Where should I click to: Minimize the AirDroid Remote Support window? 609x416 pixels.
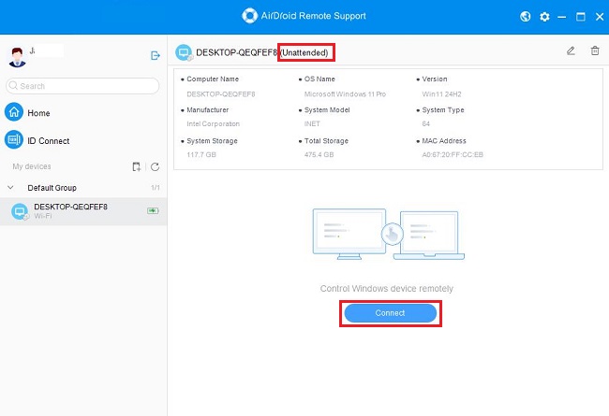pyautogui.click(x=562, y=16)
